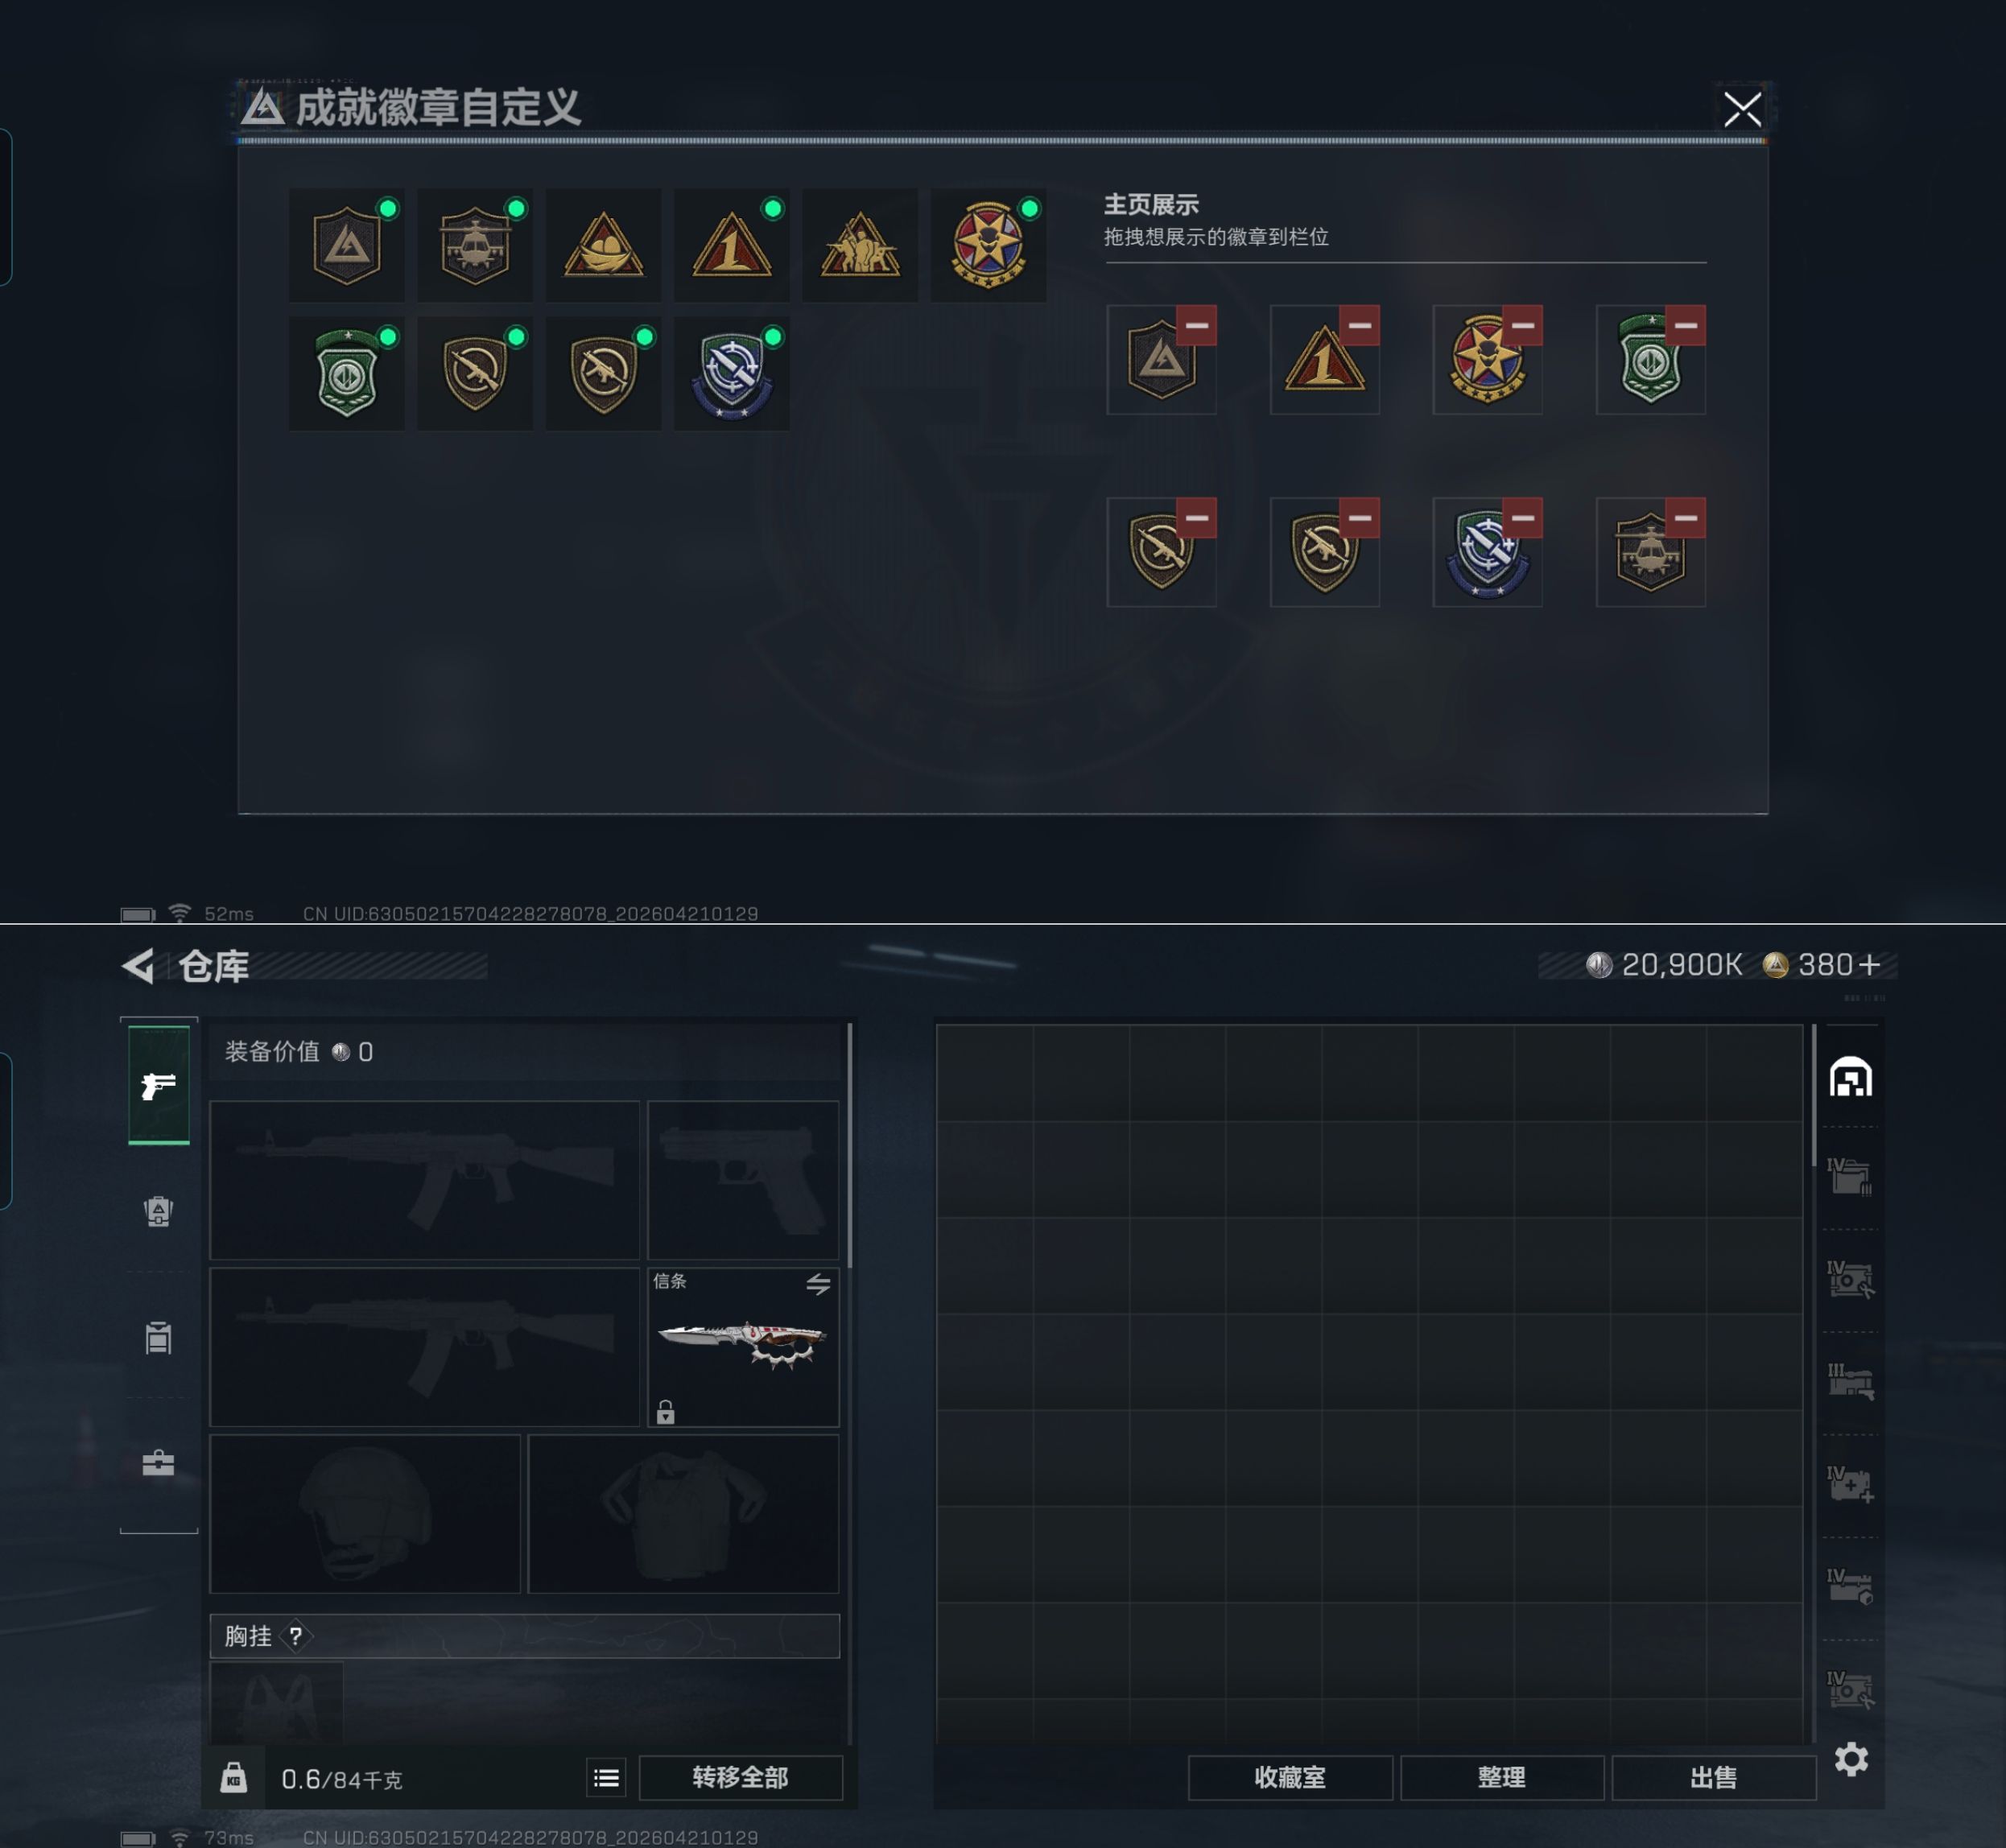
Task: Open warehouse settings gear icon
Action: coord(1851,1759)
